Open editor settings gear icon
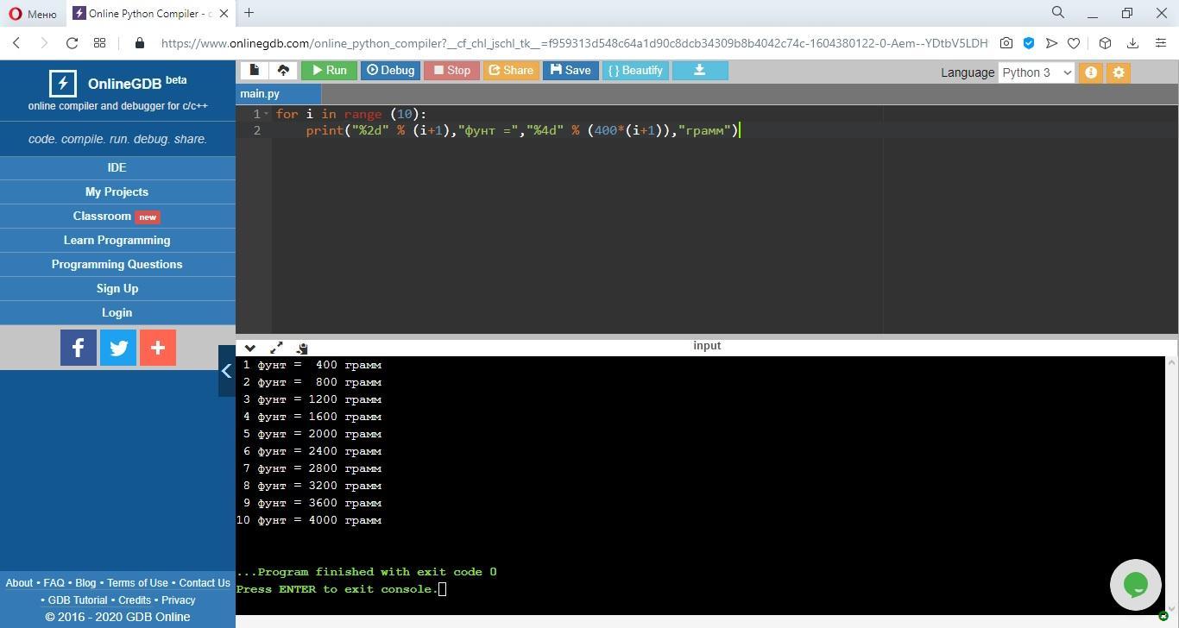 click(1119, 72)
